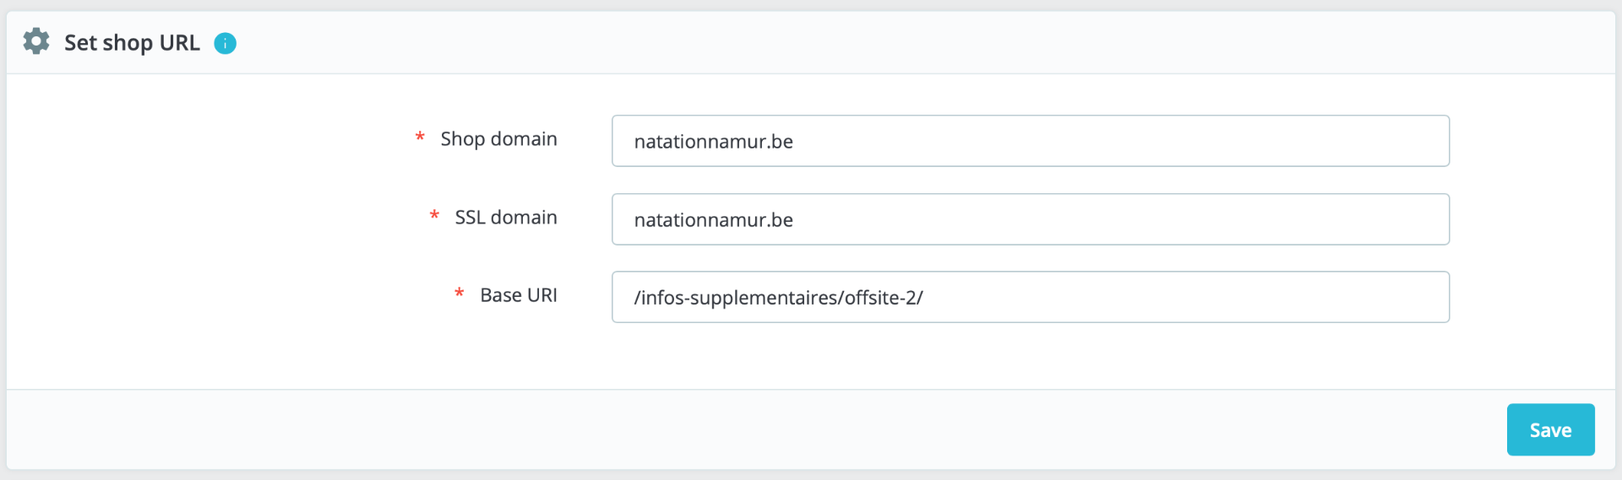Focus the SSL domain input field
This screenshot has height=480, width=1622.
[1031, 219]
